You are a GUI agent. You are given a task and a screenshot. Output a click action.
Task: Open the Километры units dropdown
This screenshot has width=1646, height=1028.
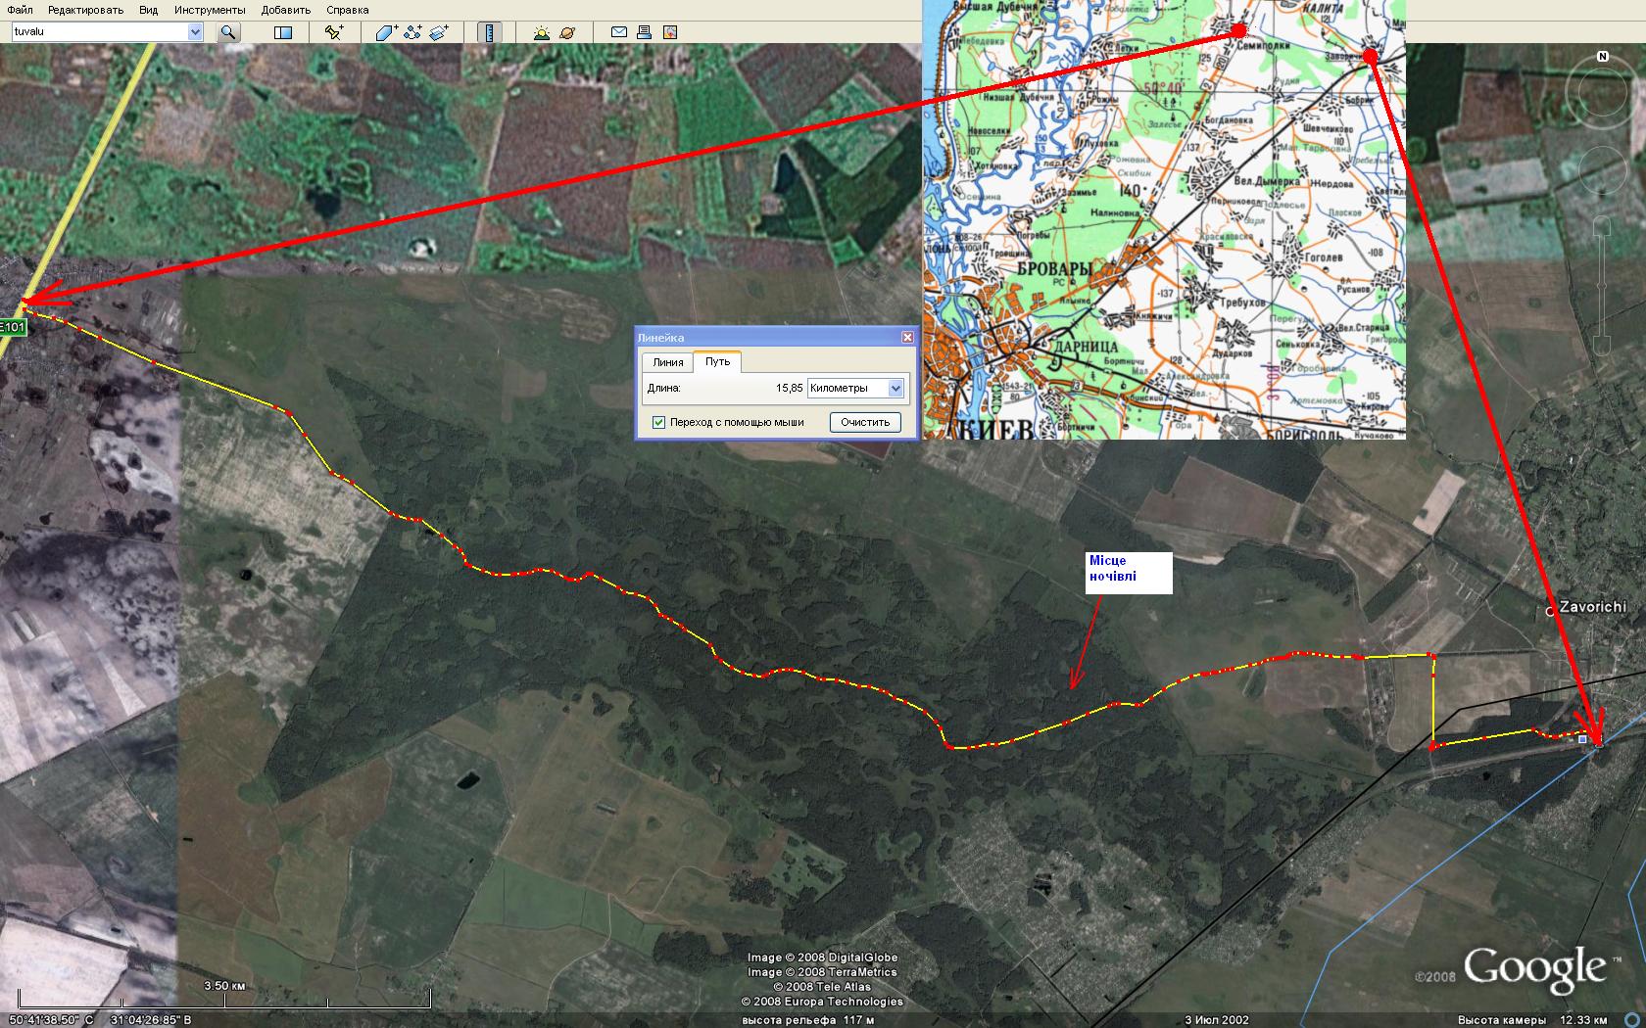coord(895,389)
